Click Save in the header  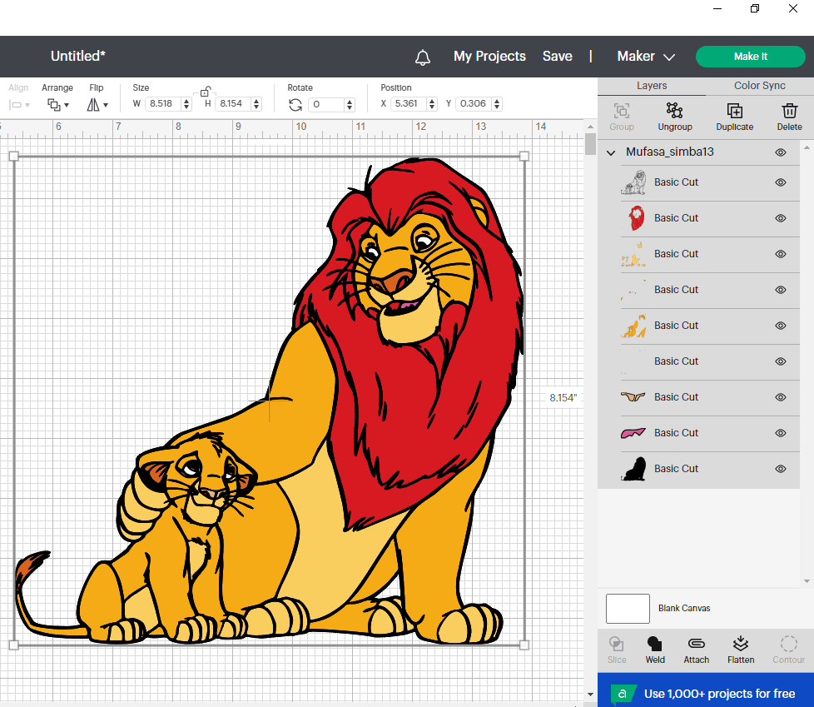[x=558, y=56]
